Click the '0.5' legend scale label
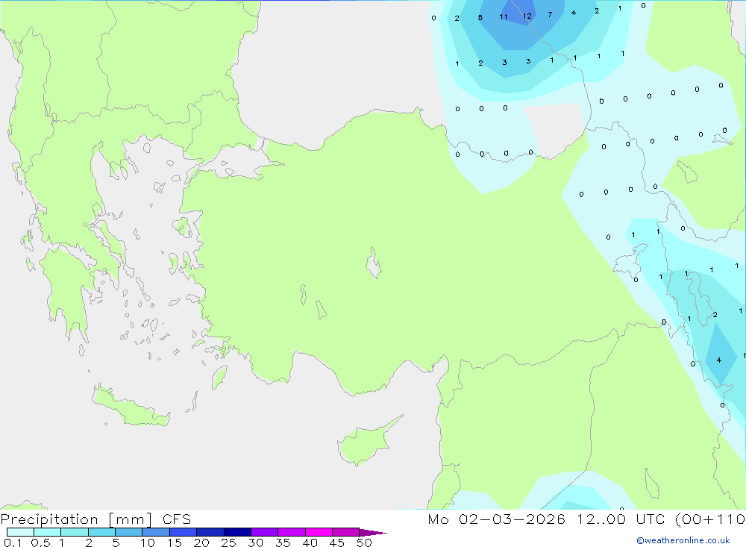 pyautogui.click(x=40, y=543)
